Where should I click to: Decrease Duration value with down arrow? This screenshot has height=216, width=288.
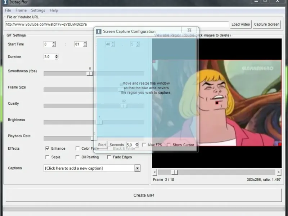57,58
